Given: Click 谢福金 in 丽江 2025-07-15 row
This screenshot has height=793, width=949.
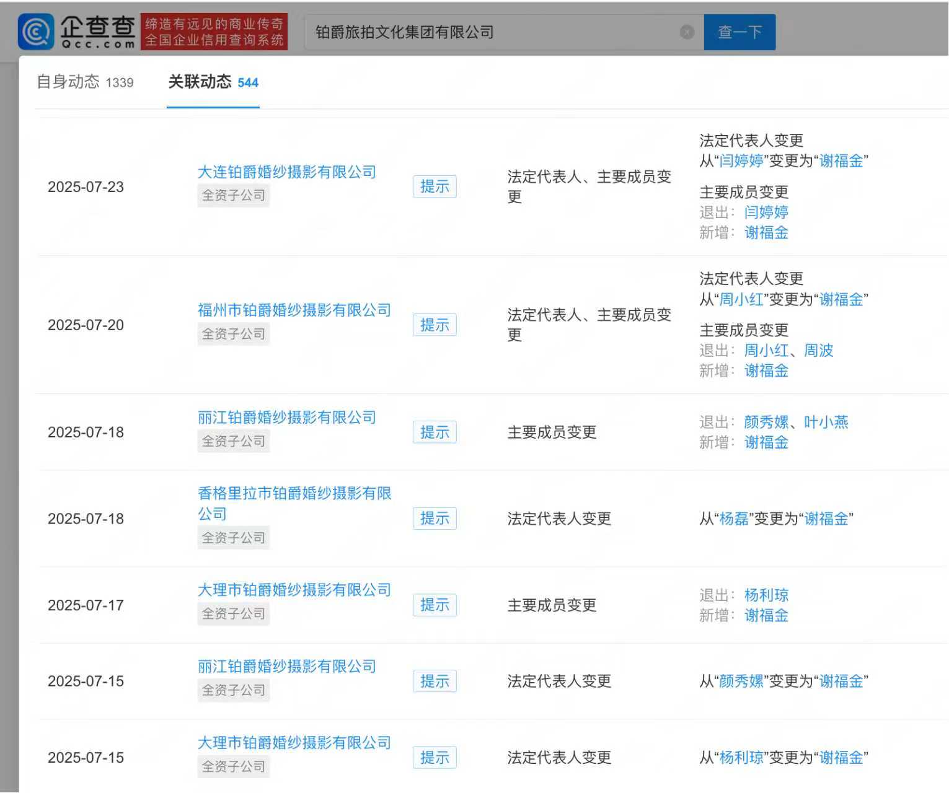Looking at the screenshot, I should [x=841, y=681].
